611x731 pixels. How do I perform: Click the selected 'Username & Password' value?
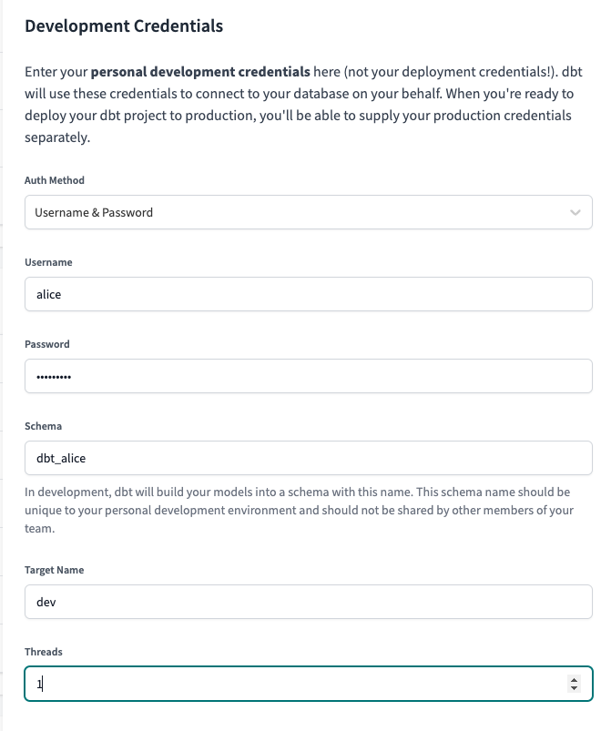(94, 211)
